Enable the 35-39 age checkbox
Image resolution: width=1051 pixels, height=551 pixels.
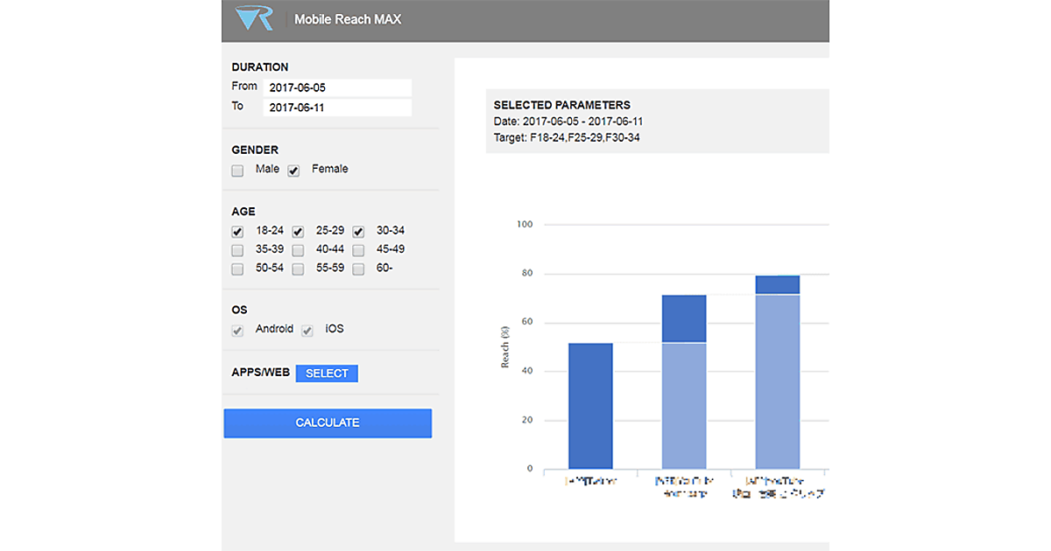click(237, 251)
